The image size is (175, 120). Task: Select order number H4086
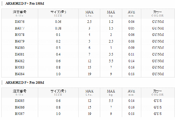20,107
